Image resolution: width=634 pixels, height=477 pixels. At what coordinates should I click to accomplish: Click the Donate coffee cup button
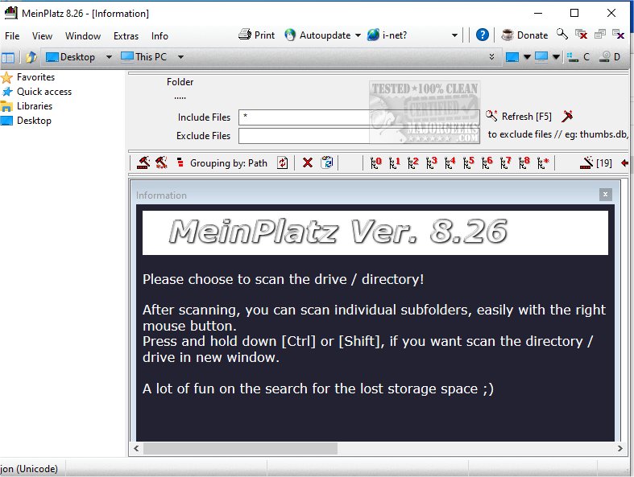point(524,35)
